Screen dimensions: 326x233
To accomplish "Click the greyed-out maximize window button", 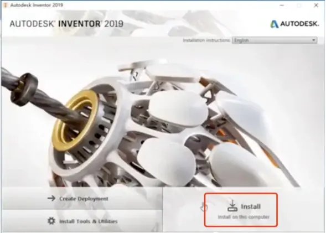I will point(299,6).
